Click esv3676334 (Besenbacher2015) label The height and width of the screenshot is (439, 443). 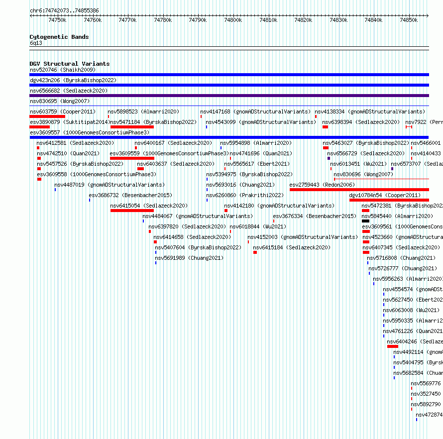pos(315,216)
